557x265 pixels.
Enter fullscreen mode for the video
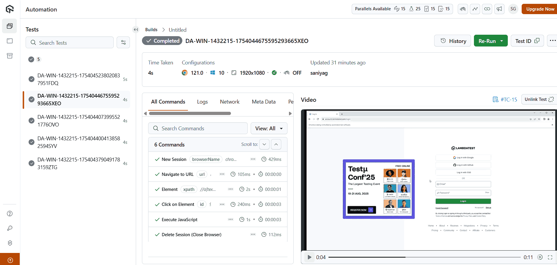click(x=550, y=257)
